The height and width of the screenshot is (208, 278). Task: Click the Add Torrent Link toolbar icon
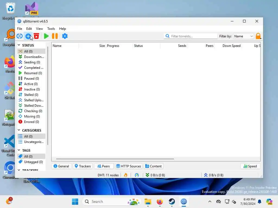tap(20, 36)
